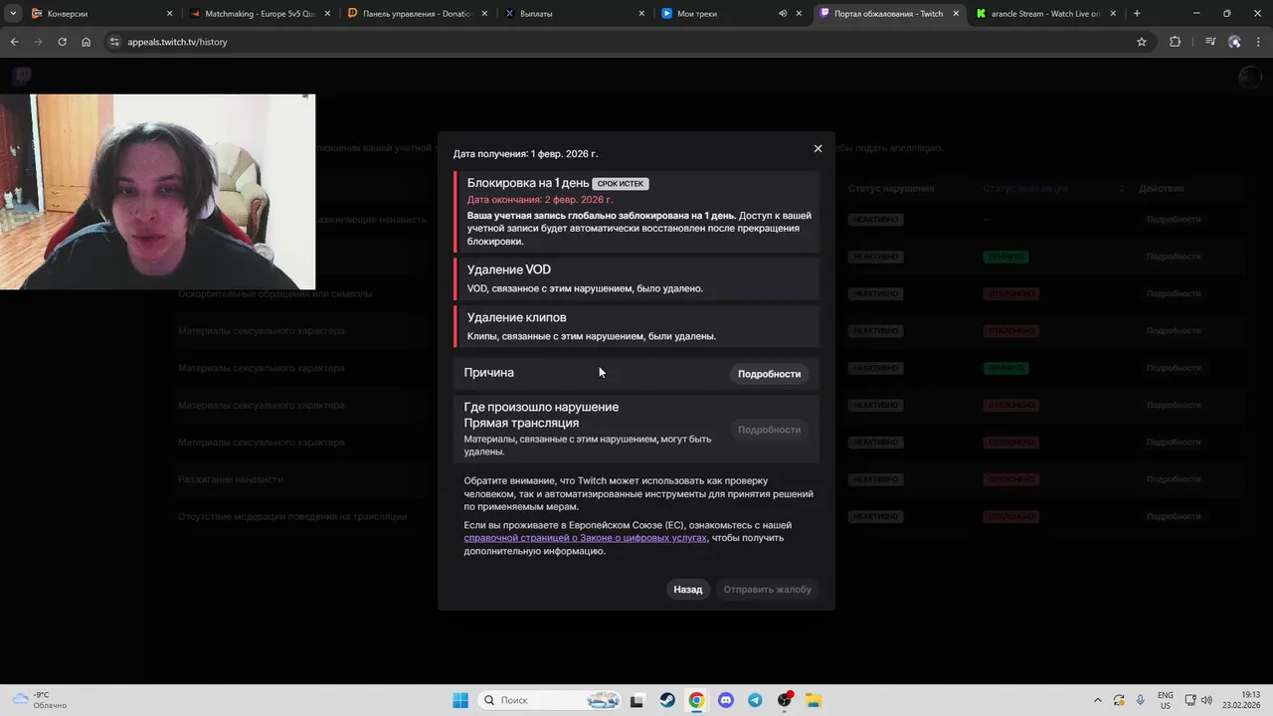Click the Удаление VOD heading
The image size is (1273, 716).
tap(509, 269)
